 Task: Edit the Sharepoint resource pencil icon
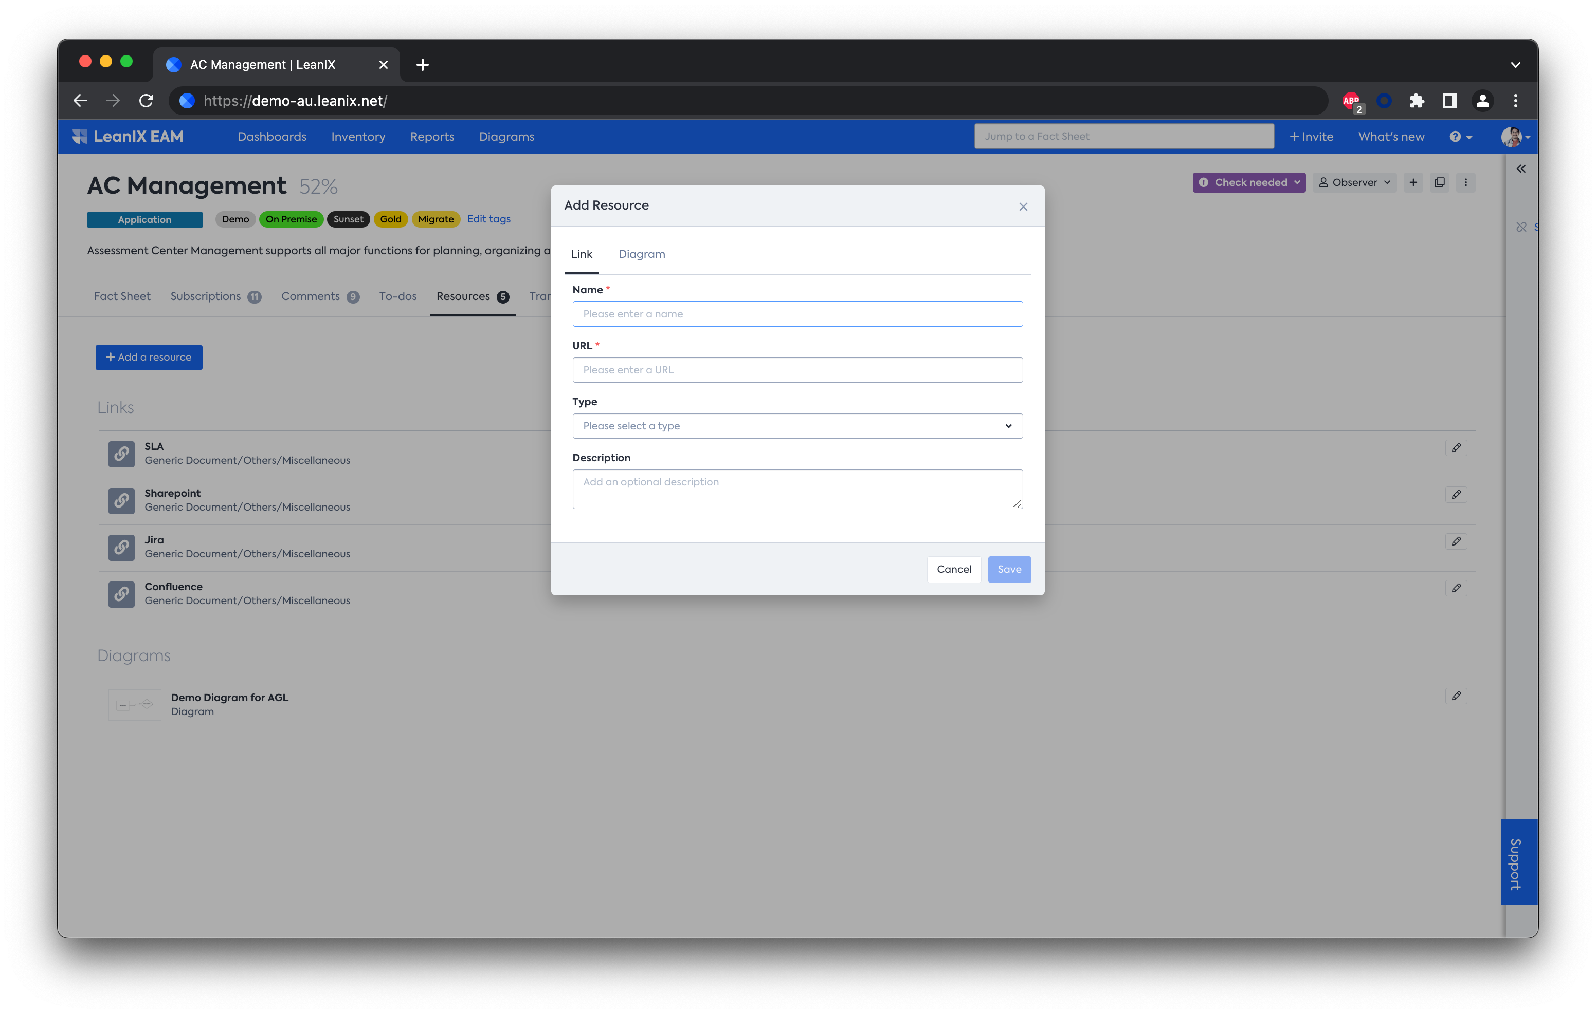click(1456, 495)
